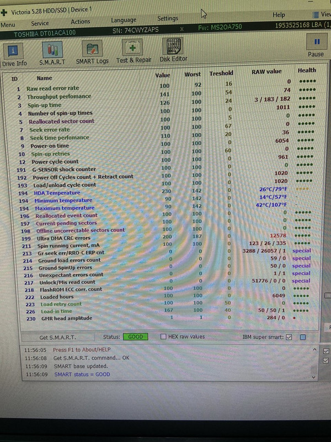This screenshot has width=331, height=442.
Task: Click the log scroll up arrow
Action: 314,350
